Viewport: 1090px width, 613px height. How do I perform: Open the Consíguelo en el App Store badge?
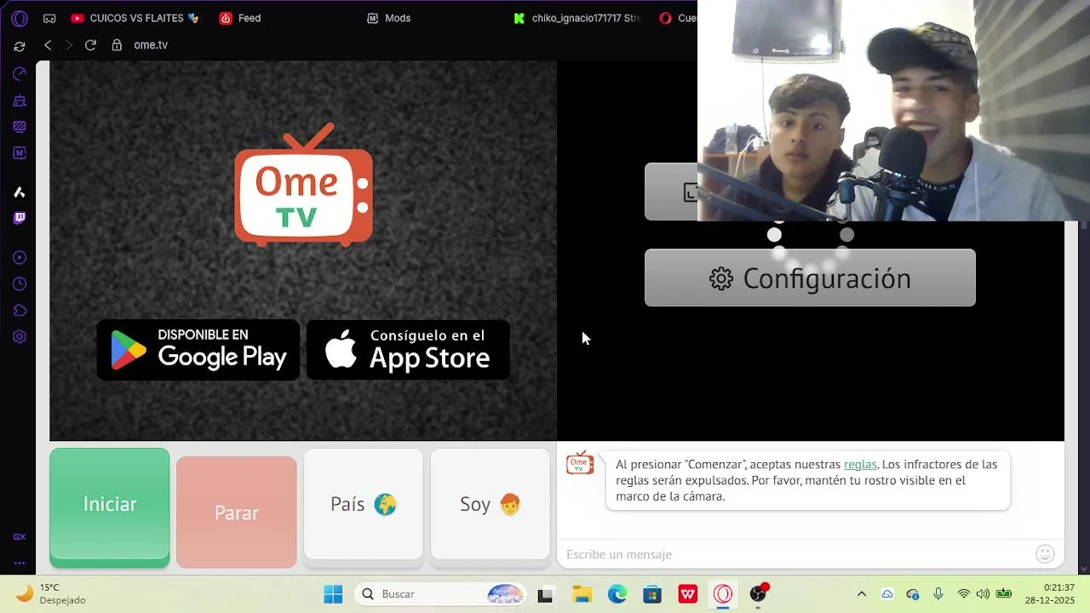[408, 350]
